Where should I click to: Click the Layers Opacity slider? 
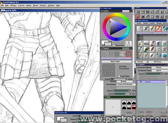click(154, 74)
